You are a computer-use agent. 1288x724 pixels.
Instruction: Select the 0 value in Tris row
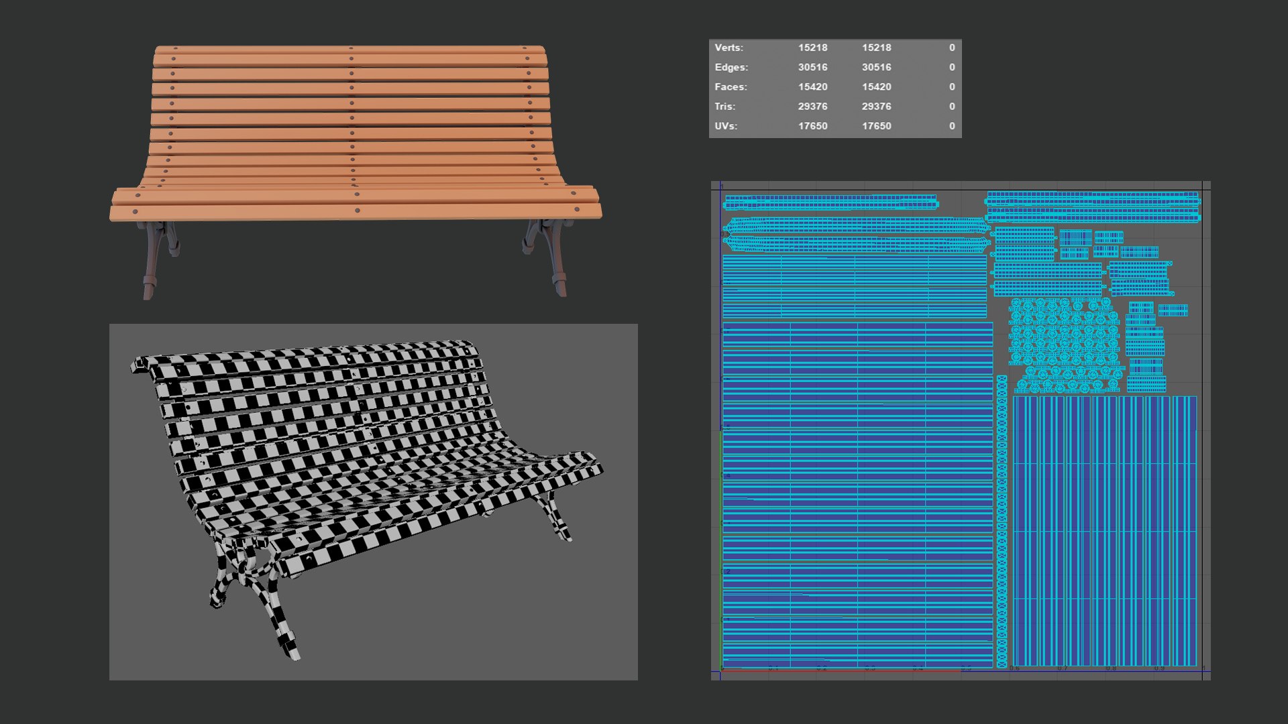coord(952,106)
